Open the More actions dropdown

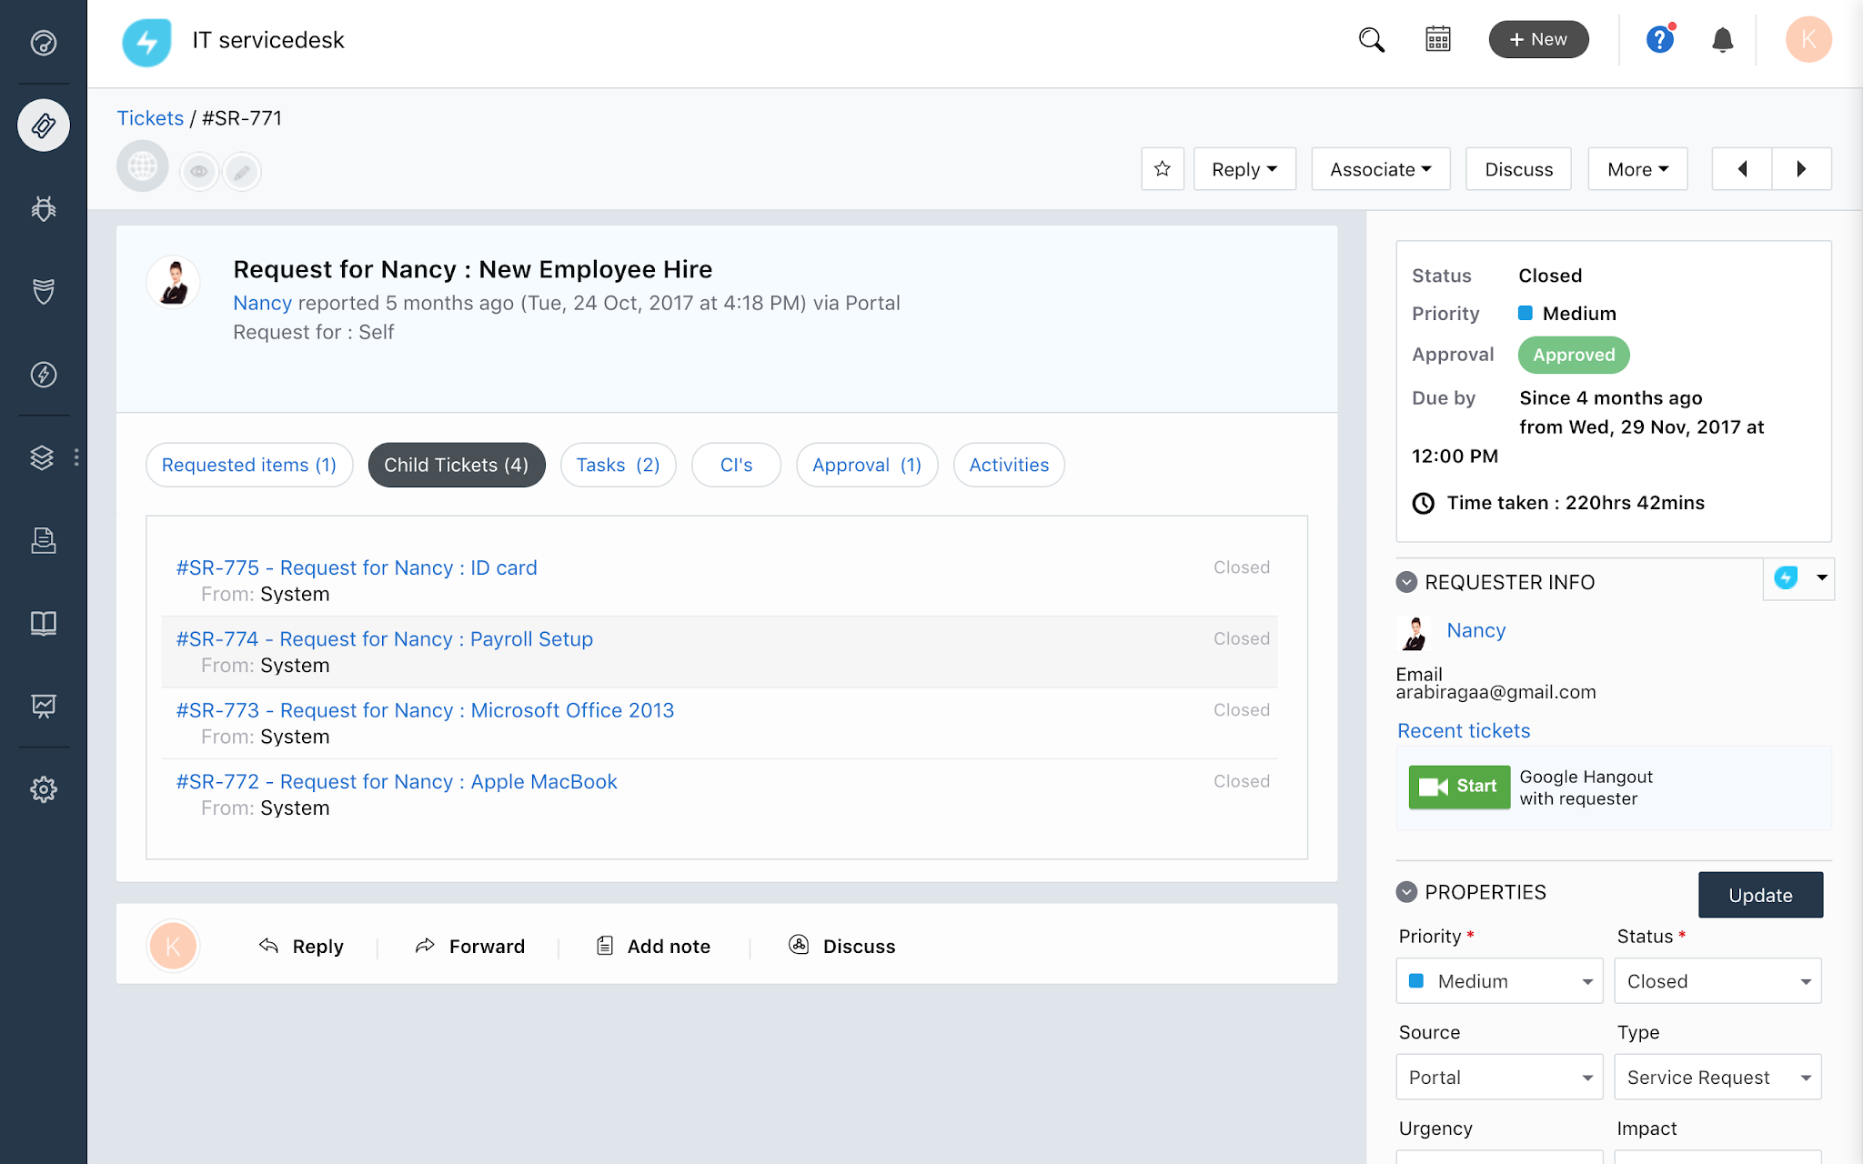(x=1636, y=169)
